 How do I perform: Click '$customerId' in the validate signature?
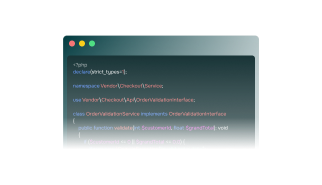coord(156,128)
